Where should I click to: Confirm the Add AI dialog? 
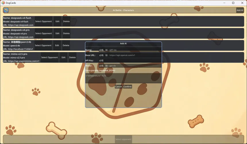tap(128, 87)
